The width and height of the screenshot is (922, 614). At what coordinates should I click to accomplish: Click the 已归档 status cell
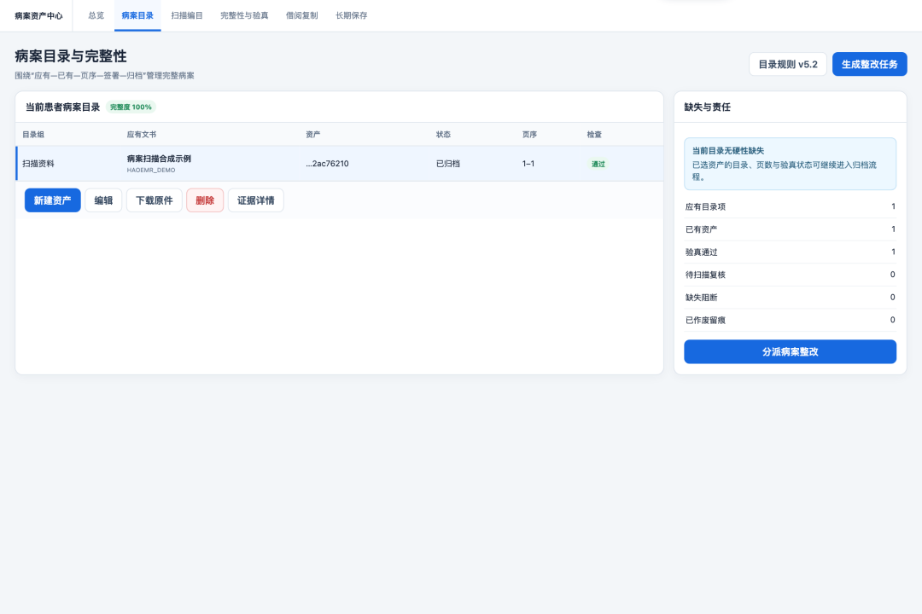(448, 164)
